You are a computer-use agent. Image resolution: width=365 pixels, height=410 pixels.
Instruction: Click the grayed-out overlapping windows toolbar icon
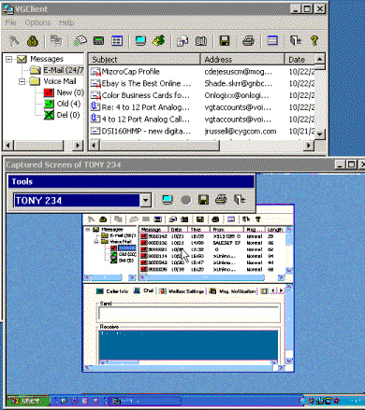(56, 40)
